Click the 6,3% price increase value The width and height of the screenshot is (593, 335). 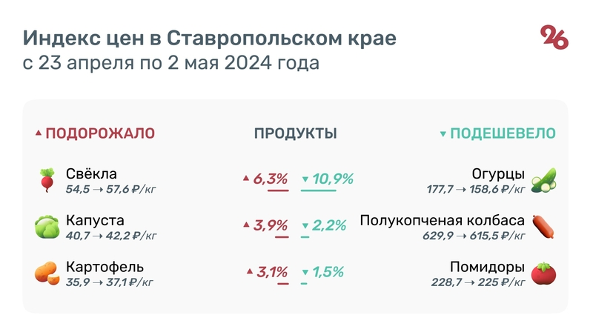tap(270, 179)
